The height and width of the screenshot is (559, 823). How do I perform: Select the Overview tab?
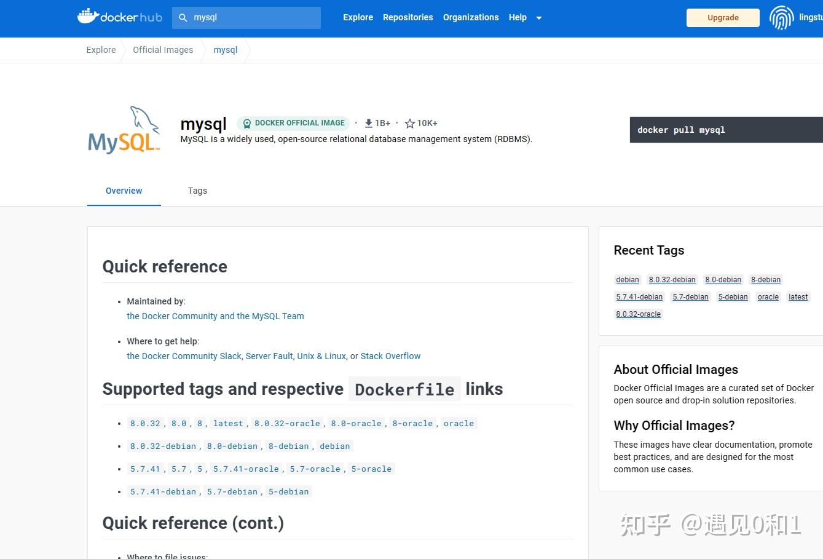(x=124, y=191)
